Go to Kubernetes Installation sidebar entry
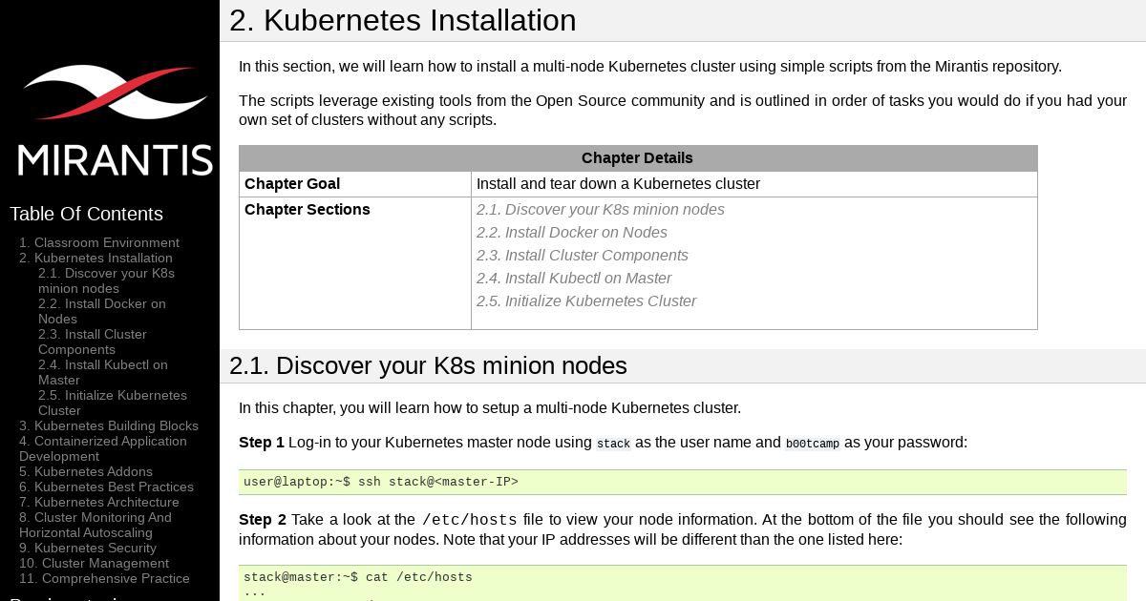The width and height of the screenshot is (1146, 601). (103, 258)
